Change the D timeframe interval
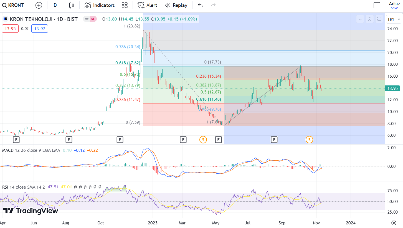The height and width of the screenshot is (228, 403). pyautogui.click(x=55, y=5)
